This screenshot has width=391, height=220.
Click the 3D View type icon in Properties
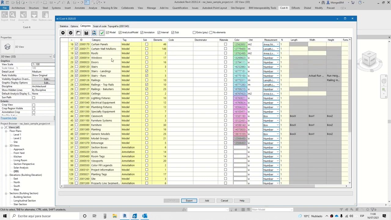pyautogui.click(x=7, y=47)
